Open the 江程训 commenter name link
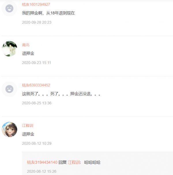 pyautogui.click(x=28, y=126)
